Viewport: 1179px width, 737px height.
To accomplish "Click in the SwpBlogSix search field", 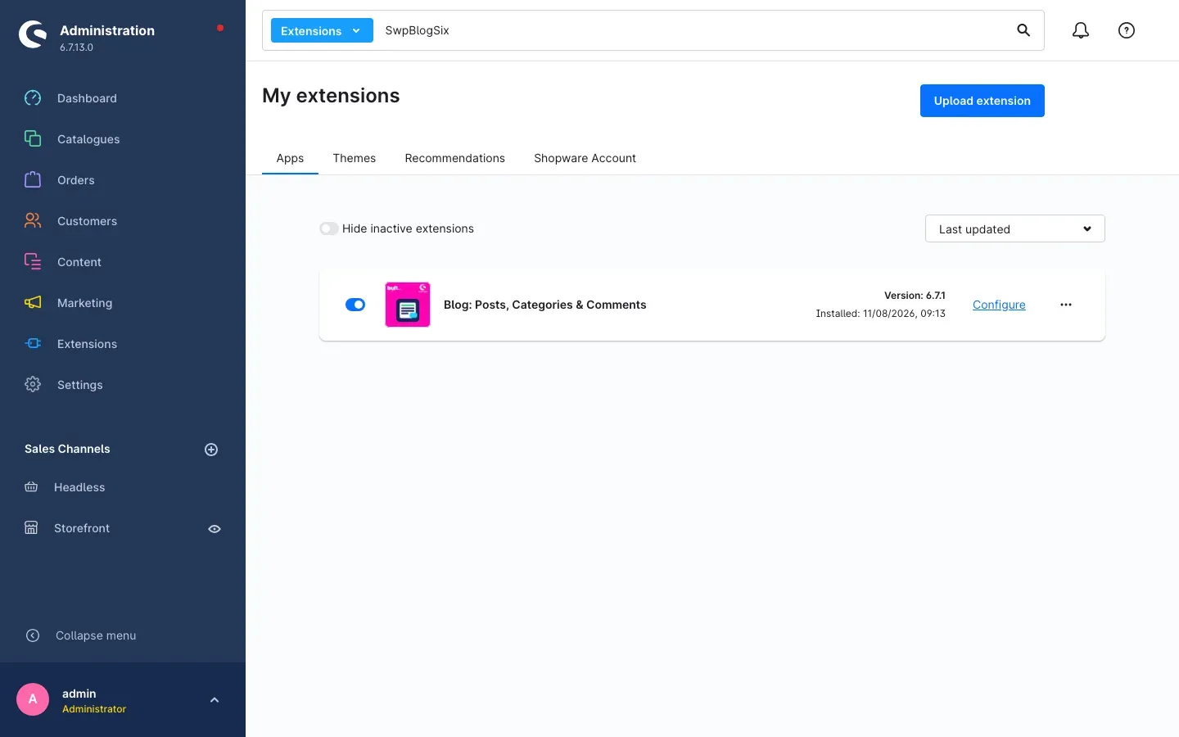I will coord(692,30).
